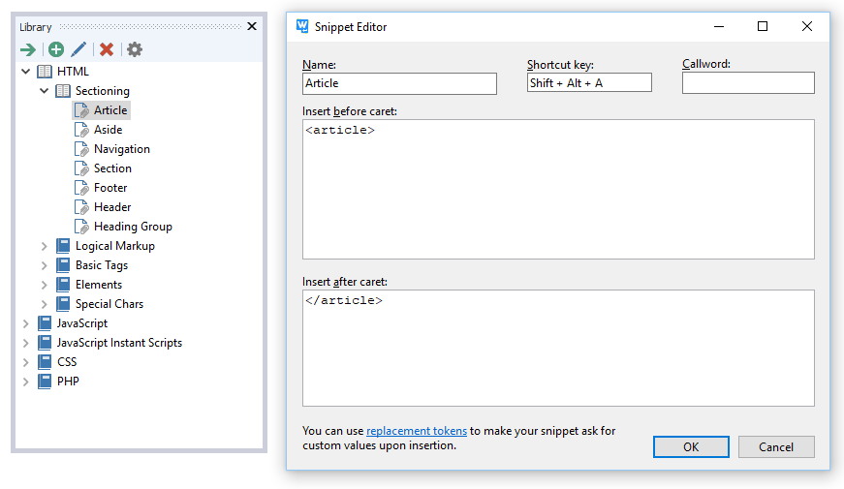The image size is (844, 489).
Task: Click the PHP library book icon
Action: pyautogui.click(x=45, y=382)
